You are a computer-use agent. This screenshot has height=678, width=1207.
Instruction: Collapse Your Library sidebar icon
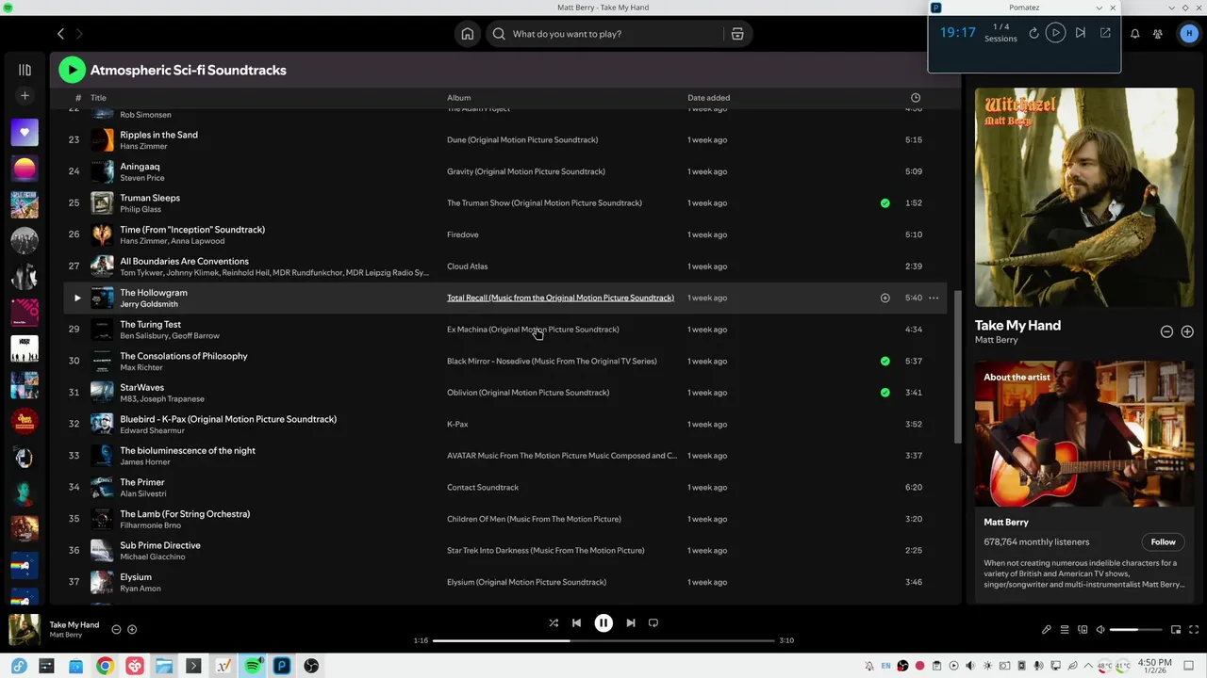point(25,70)
